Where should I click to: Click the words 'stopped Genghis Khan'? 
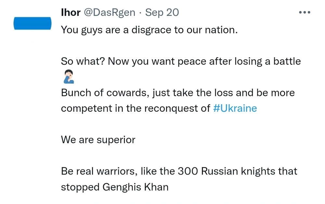coord(115,187)
